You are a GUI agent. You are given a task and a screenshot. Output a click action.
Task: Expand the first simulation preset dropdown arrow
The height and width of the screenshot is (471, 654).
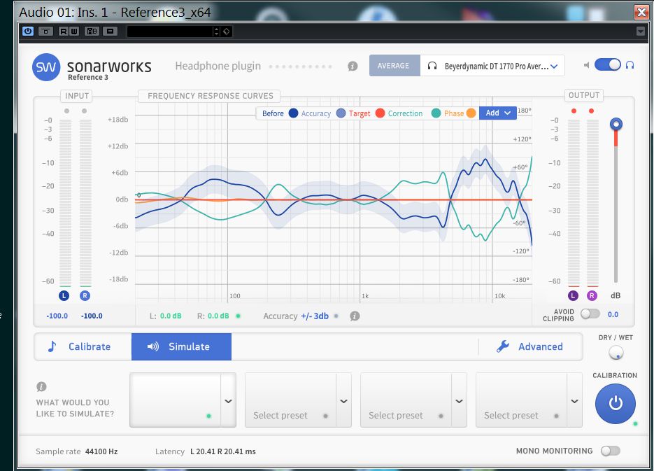click(228, 401)
